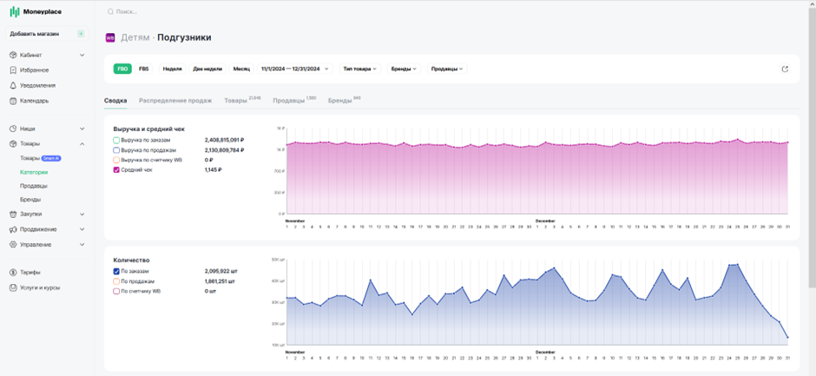816x376 pixels.
Task: Click the Управление gear icon
Action: (x=13, y=245)
